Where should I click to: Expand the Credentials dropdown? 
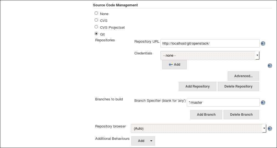coord(210,55)
